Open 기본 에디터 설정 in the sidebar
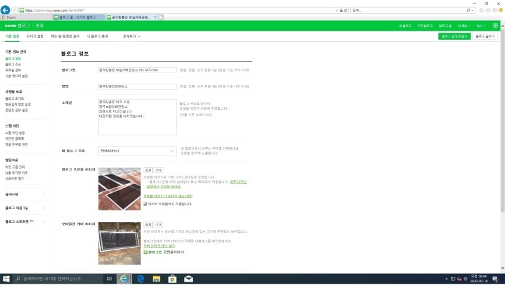Image resolution: width=505 pixels, height=298 pixels. (x=16, y=76)
